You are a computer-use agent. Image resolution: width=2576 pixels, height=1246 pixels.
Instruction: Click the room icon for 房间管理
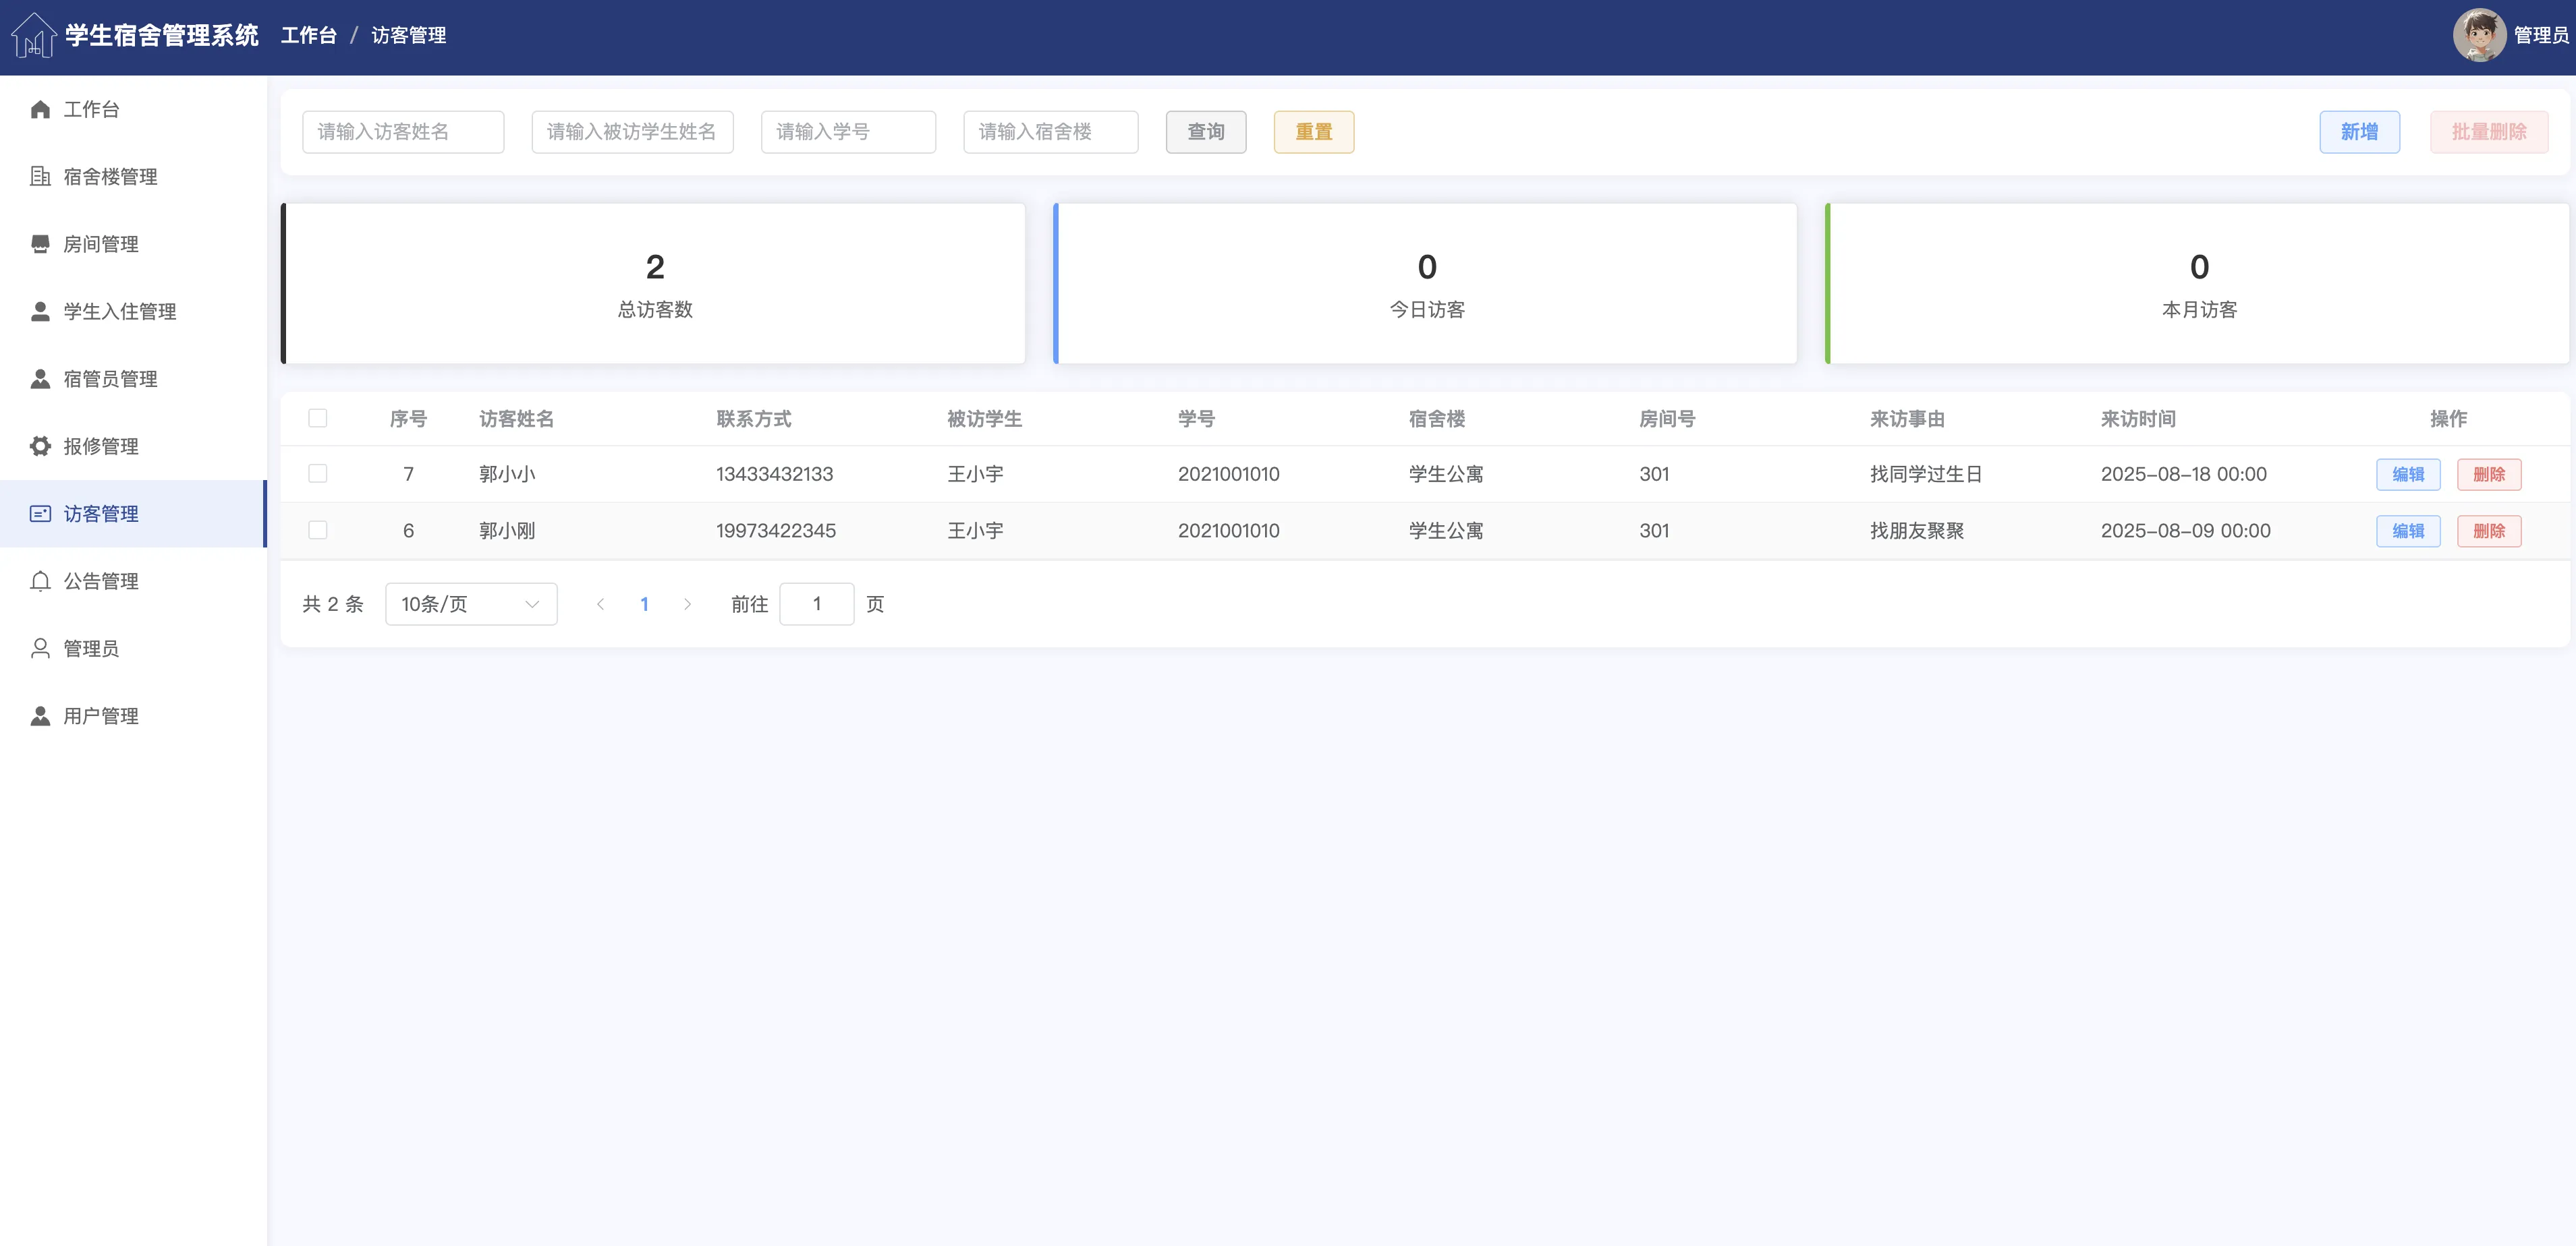point(40,244)
